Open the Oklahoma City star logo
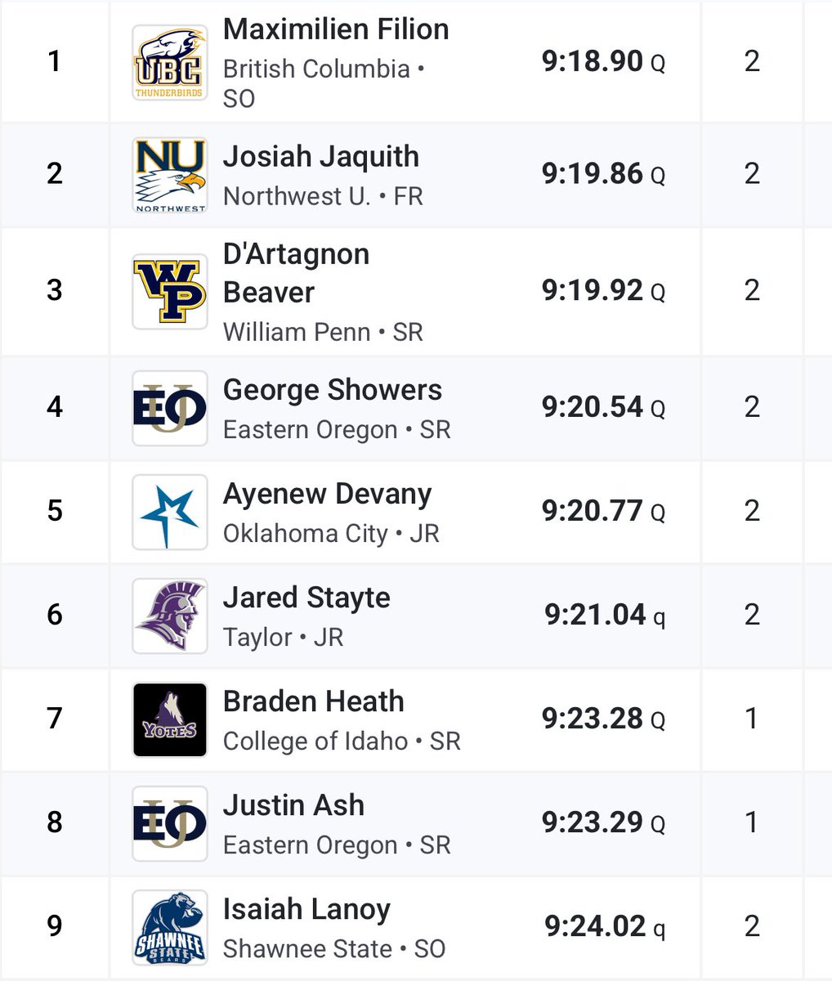Screen dimensions: 832x981 [170, 513]
